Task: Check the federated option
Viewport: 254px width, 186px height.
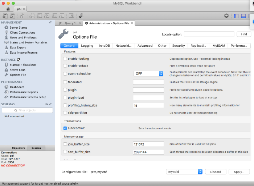Action: click(65, 82)
